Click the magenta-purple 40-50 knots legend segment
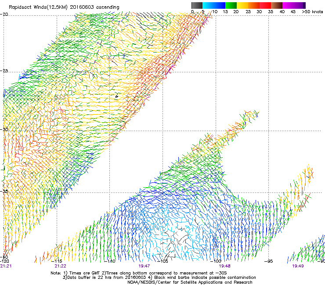Viewport: 325px width, 285px height. [294, 5]
